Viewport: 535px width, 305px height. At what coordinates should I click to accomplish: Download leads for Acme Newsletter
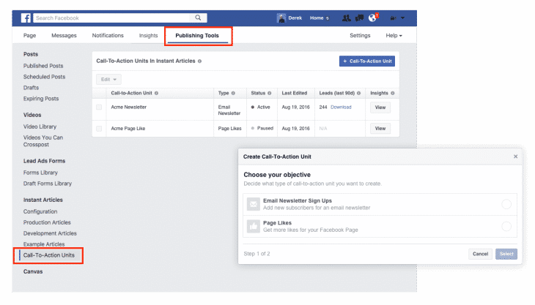coord(341,108)
